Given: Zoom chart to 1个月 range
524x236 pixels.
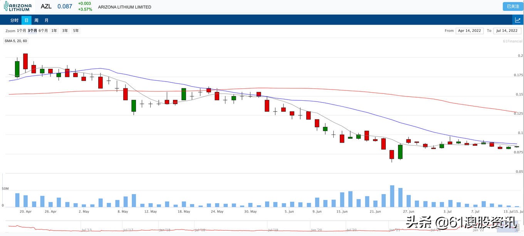Looking at the screenshot, I should tap(22, 31).
